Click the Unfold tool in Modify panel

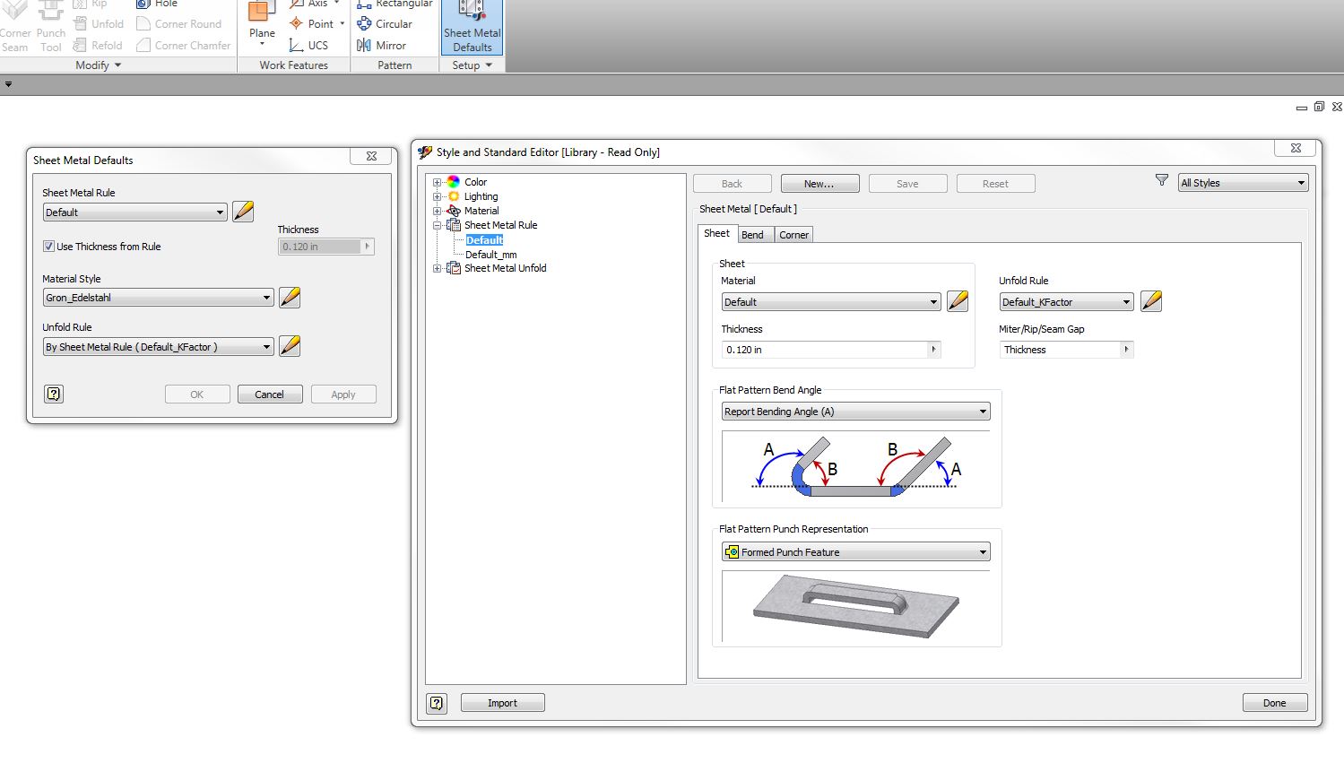tap(98, 23)
